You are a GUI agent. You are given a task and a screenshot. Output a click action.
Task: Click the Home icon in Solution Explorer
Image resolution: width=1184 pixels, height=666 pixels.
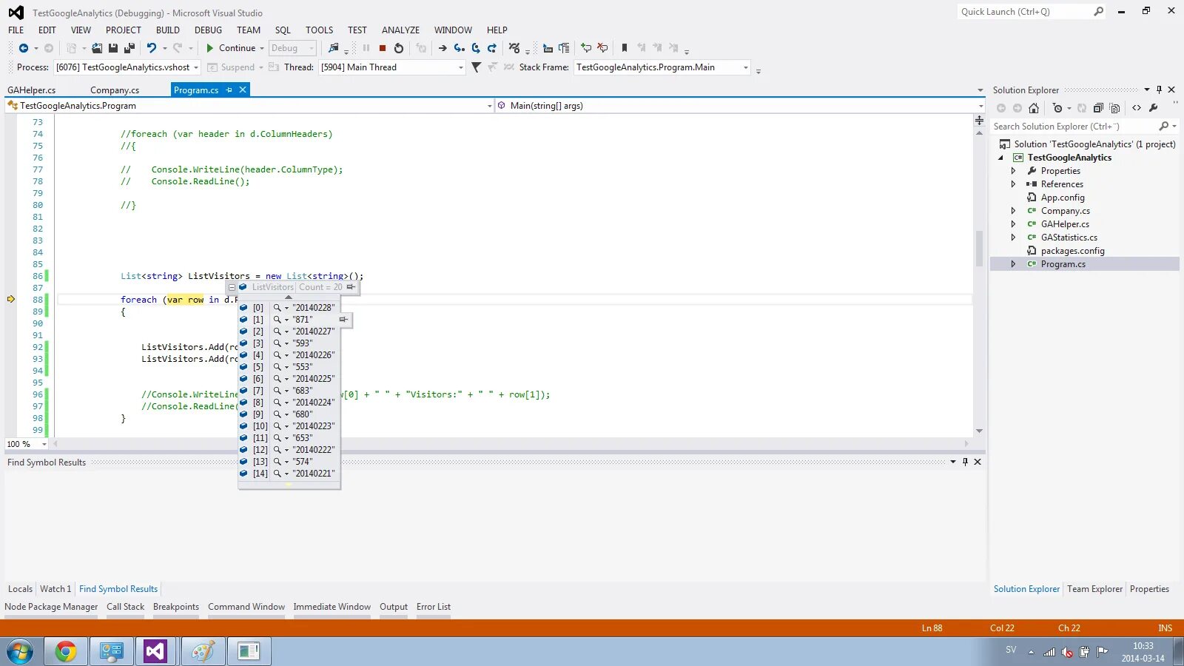coord(1034,108)
